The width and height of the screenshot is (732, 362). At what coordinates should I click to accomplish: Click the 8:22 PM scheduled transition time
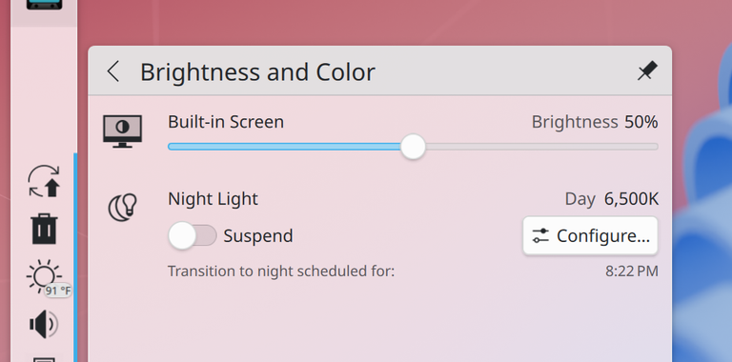pos(632,271)
